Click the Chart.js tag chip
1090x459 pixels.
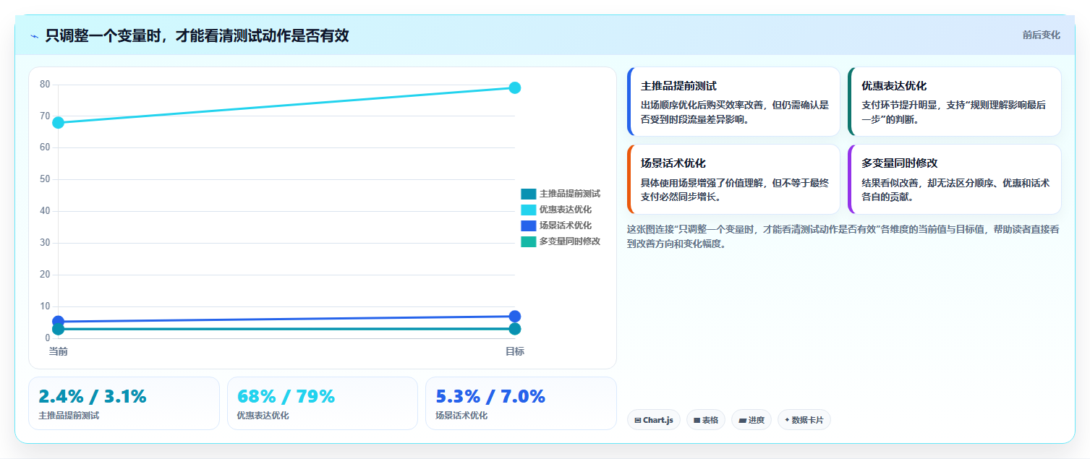coord(653,420)
